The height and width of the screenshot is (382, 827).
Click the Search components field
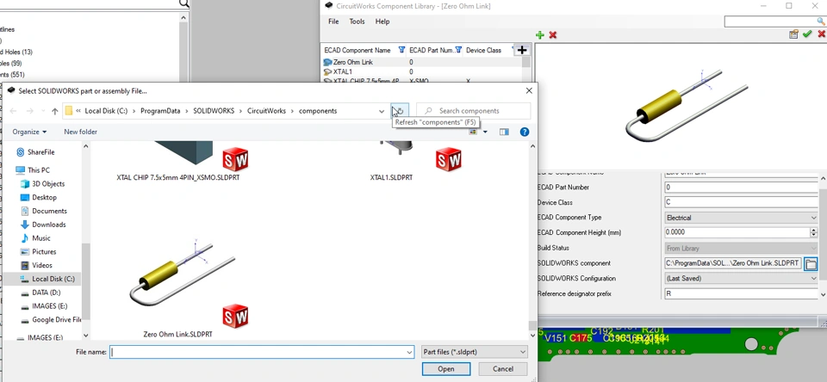(x=474, y=111)
